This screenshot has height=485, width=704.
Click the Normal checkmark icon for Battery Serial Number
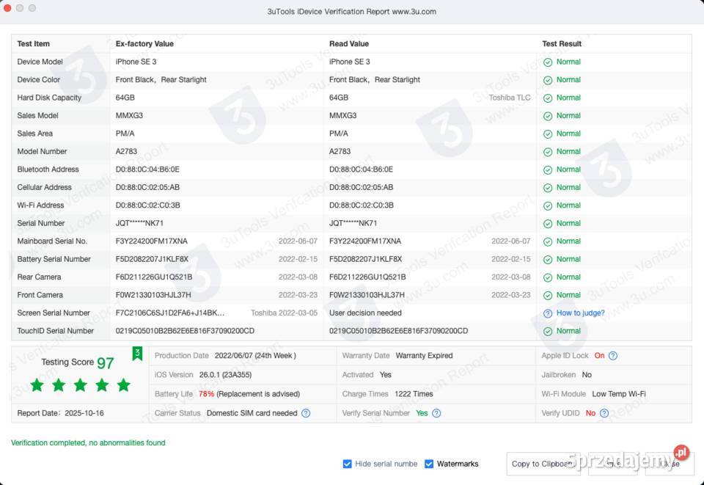point(548,259)
